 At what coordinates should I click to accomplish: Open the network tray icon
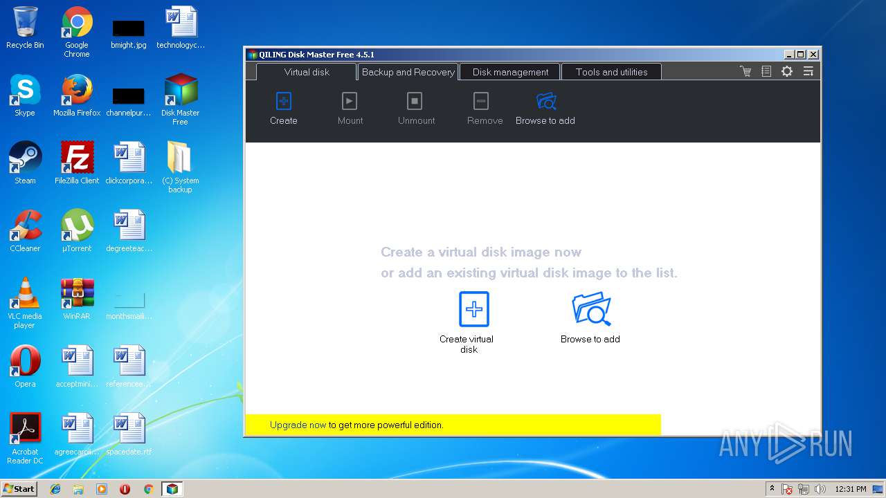(x=804, y=489)
